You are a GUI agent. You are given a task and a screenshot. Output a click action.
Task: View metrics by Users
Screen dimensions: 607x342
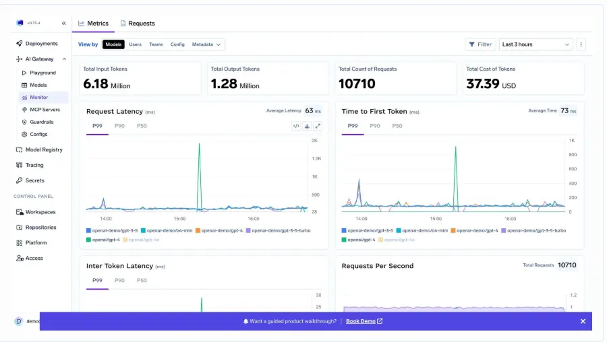135,44
